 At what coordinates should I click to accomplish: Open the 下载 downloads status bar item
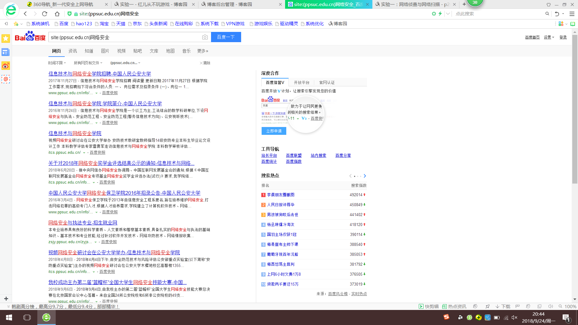coord(503,306)
